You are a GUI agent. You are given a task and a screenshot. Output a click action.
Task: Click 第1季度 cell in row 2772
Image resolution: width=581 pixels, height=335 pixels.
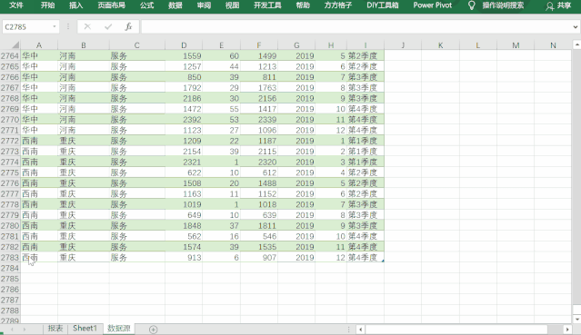click(x=366, y=141)
